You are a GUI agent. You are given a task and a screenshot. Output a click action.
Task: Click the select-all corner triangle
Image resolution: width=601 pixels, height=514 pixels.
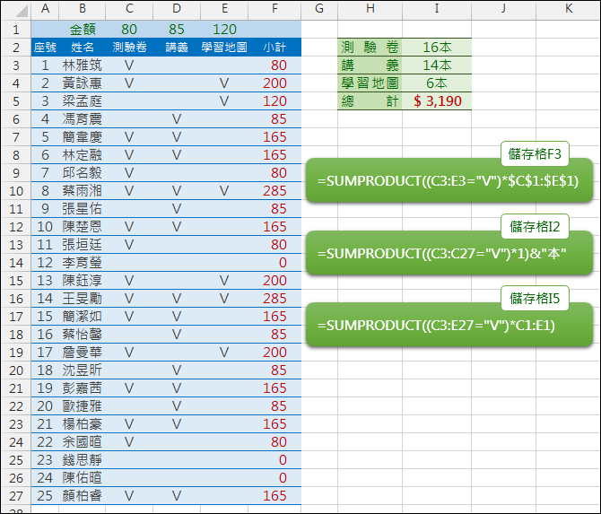coord(22,11)
